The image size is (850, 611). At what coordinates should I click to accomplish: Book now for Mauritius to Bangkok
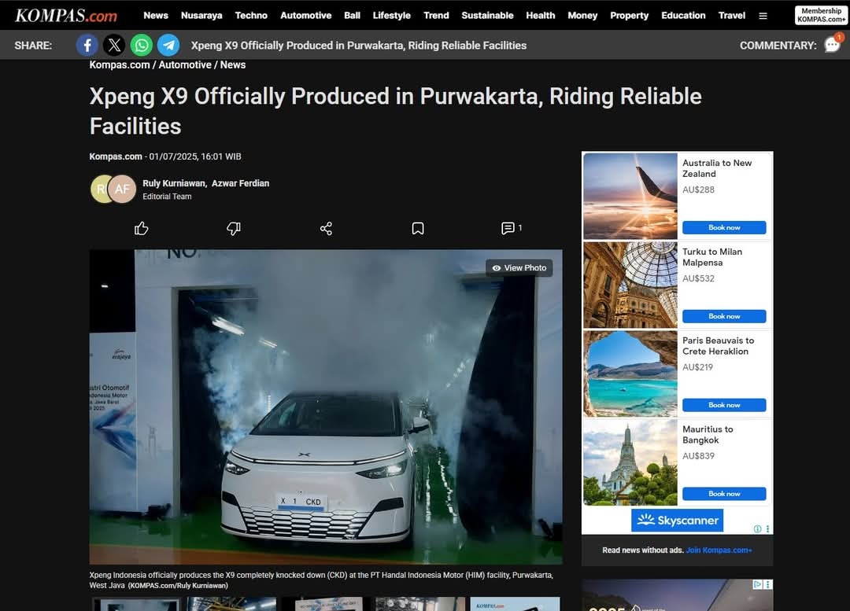(724, 494)
